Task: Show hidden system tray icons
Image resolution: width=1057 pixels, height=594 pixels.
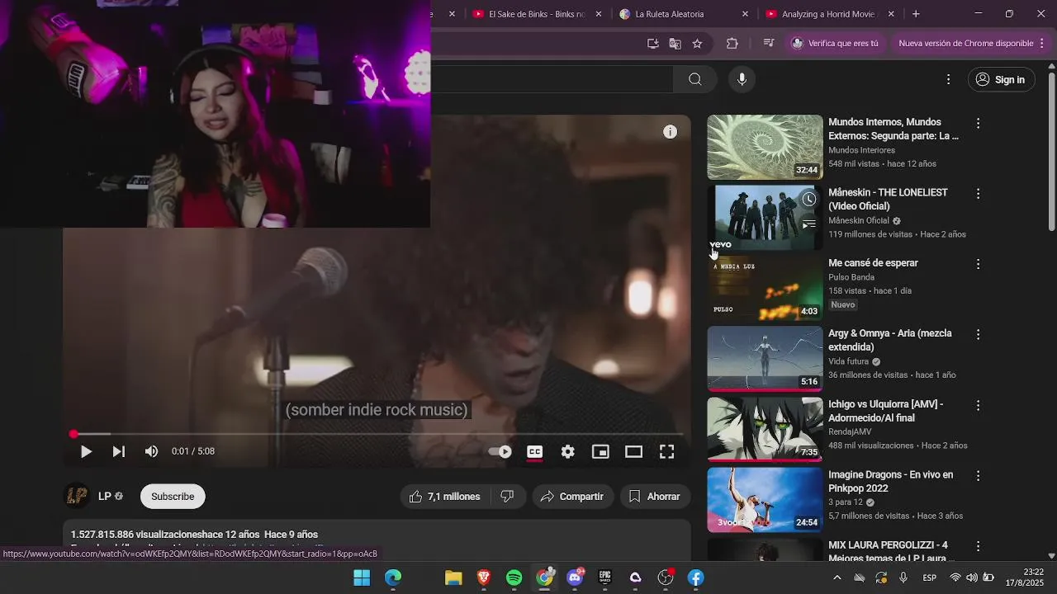Action: (x=837, y=577)
